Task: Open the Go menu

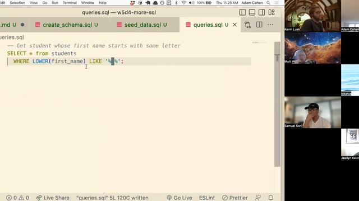Action: (45, 3)
